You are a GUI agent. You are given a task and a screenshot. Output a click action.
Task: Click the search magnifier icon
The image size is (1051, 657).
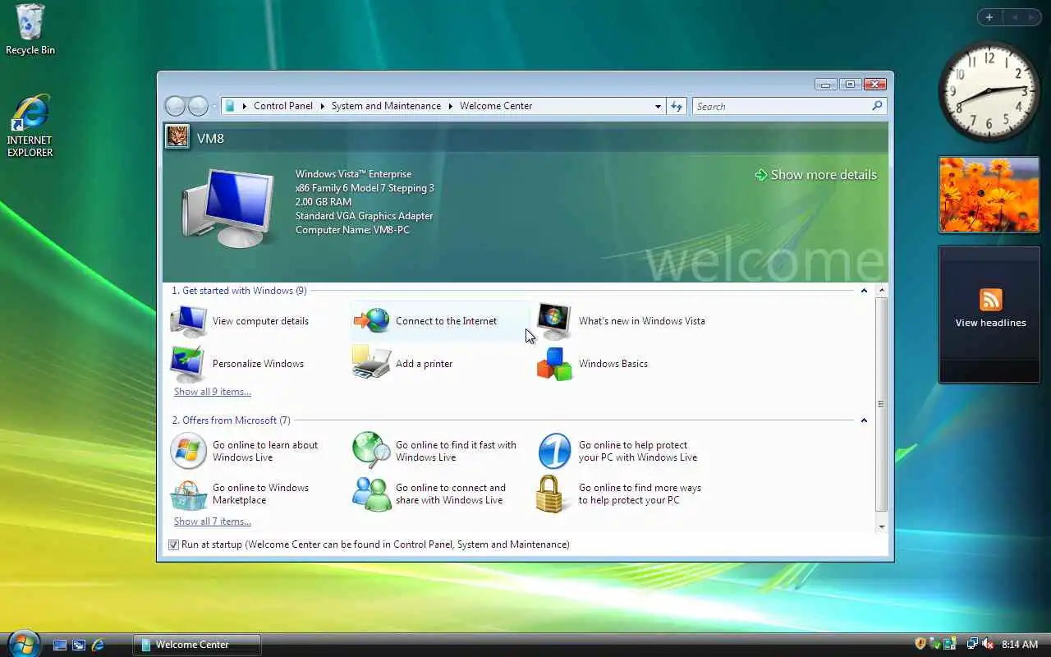point(877,106)
